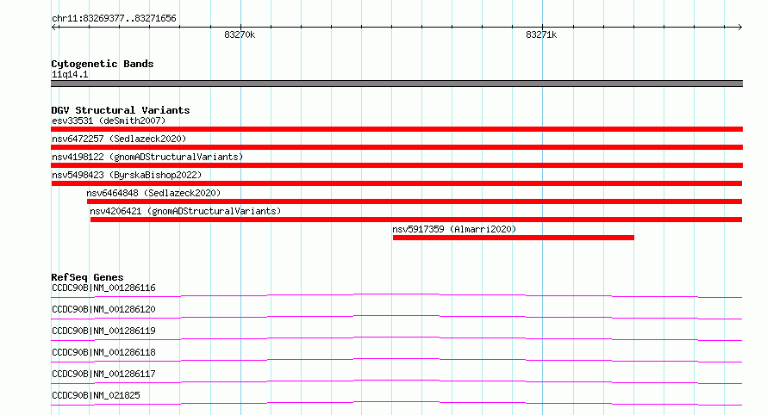767x415 pixels.
Task: Open CCDC90B|NM_001286116 transcript label
Action: 103,288
